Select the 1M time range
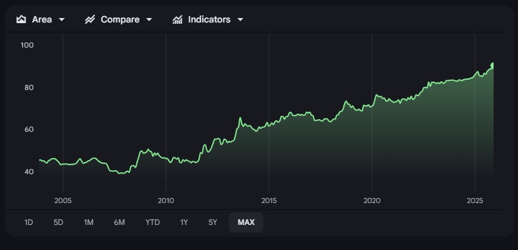This screenshot has width=518, height=250. click(89, 222)
